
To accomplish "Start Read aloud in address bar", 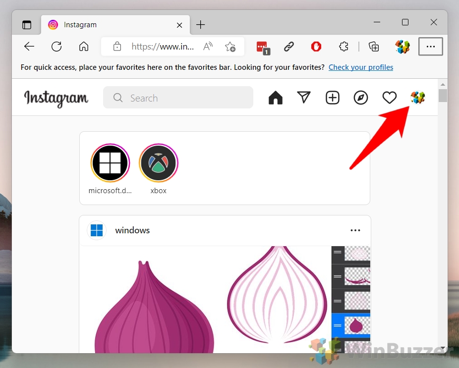I will click(x=208, y=47).
